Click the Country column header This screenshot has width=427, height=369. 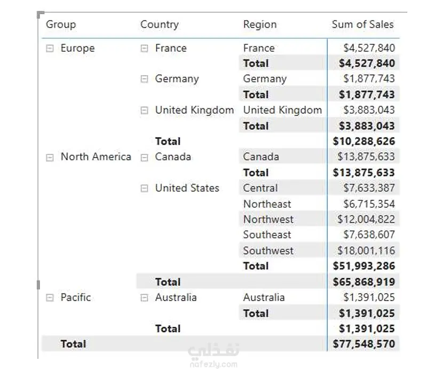tap(160, 25)
